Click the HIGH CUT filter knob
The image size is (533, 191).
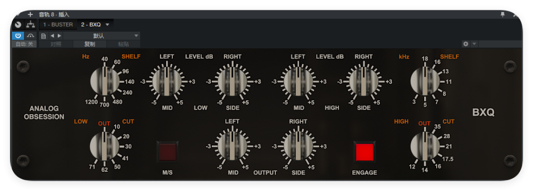pos(425,146)
